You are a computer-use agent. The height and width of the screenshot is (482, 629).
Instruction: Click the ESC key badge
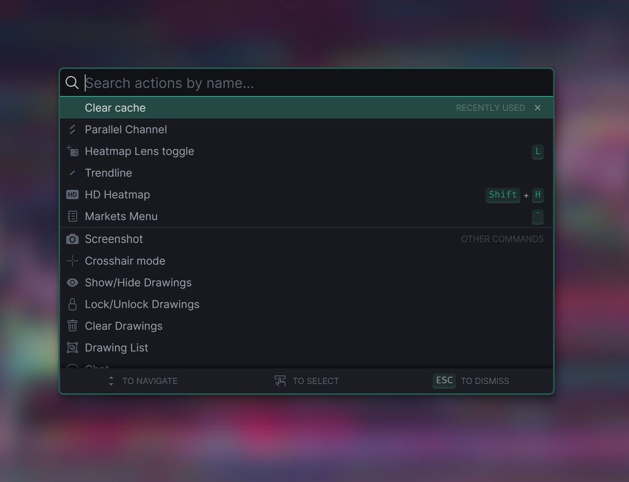click(x=444, y=381)
